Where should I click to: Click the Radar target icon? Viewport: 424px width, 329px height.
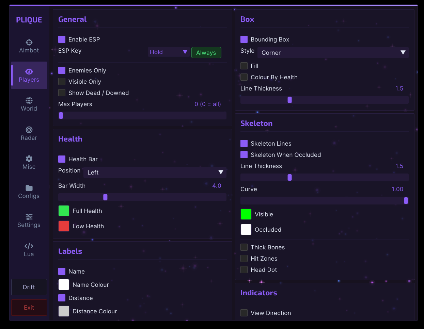29,130
